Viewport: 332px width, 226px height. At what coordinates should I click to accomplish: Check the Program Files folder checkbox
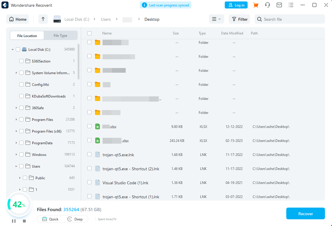point(21,120)
